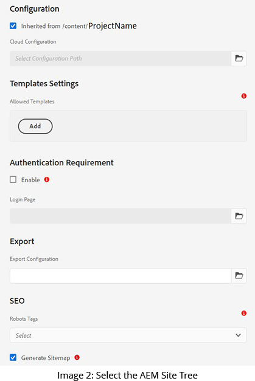Focus the Select Configuration Path field

click(121, 58)
